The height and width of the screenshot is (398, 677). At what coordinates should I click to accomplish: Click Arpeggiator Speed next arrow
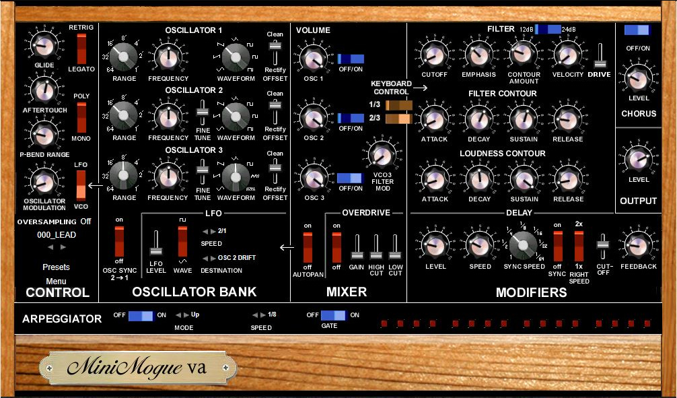263,315
